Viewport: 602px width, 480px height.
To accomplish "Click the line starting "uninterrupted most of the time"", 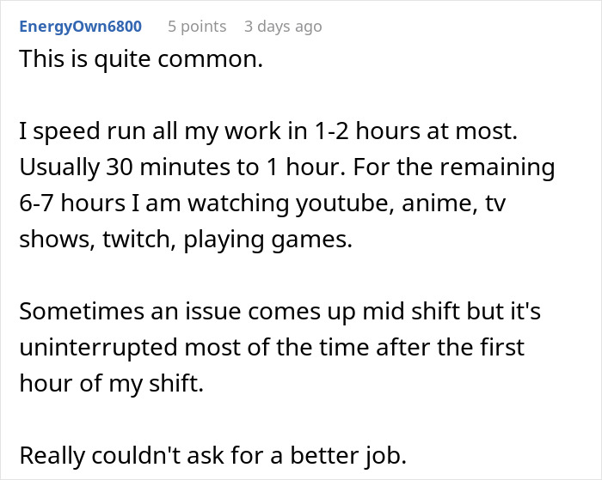I will (272, 347).
